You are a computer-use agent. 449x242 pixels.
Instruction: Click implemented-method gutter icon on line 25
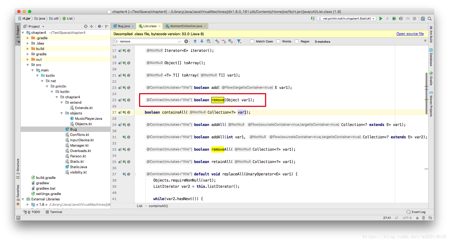(124, 100)
